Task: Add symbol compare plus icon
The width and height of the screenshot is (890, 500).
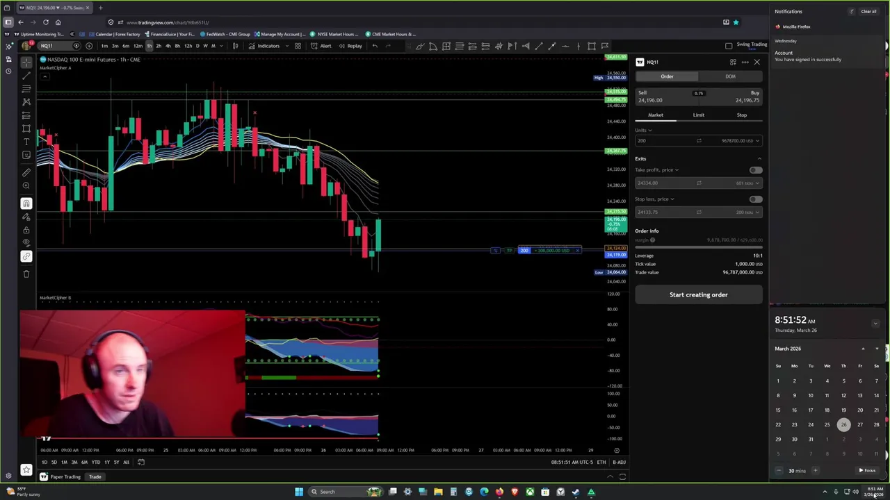Action: click(x=89, y=46)
